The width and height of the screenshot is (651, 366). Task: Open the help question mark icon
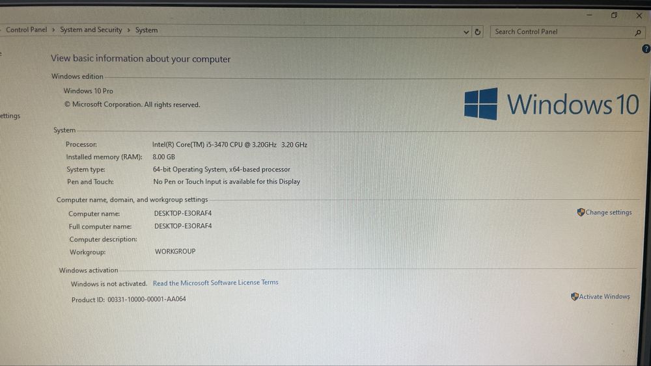click(x=646, y=49)
